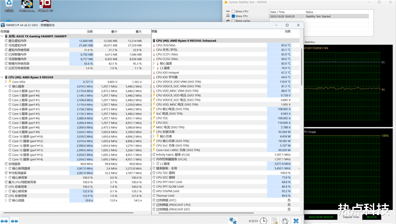Click the right sensor panel vertical scrollbar
Screen dimensions: 396x224
tap(302, 67)
